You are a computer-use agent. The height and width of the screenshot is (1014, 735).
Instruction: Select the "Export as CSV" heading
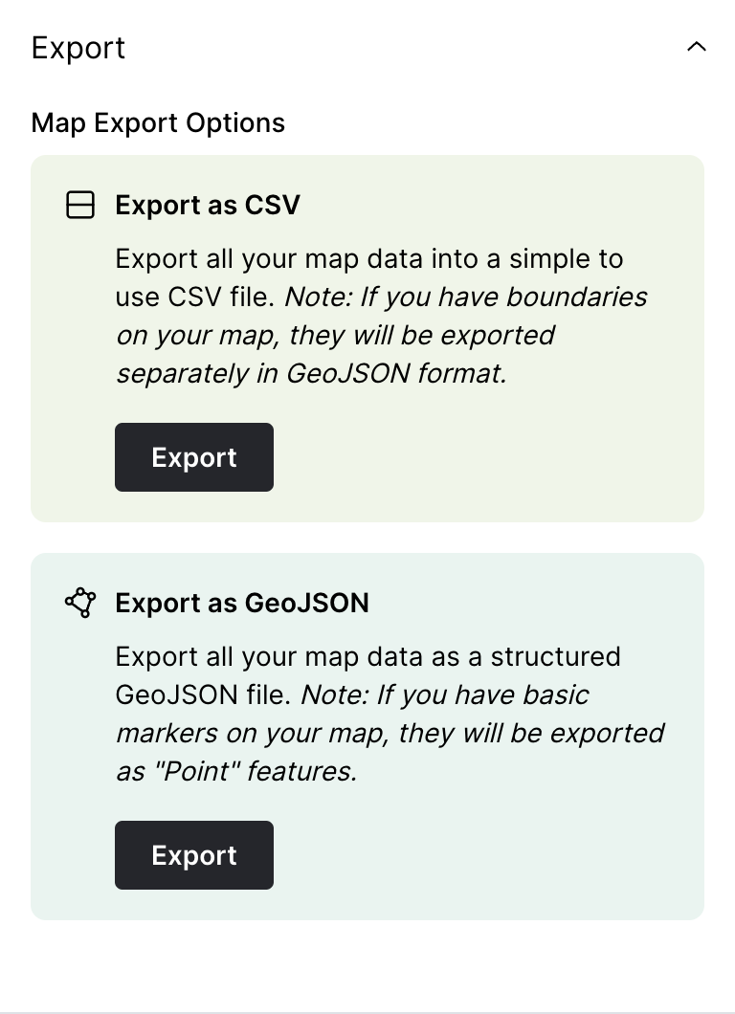pyautogui.click(x=208, y=205)
